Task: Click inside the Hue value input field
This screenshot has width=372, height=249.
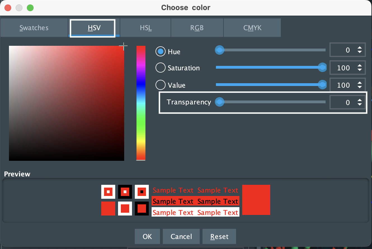Action: pos(345,50)
